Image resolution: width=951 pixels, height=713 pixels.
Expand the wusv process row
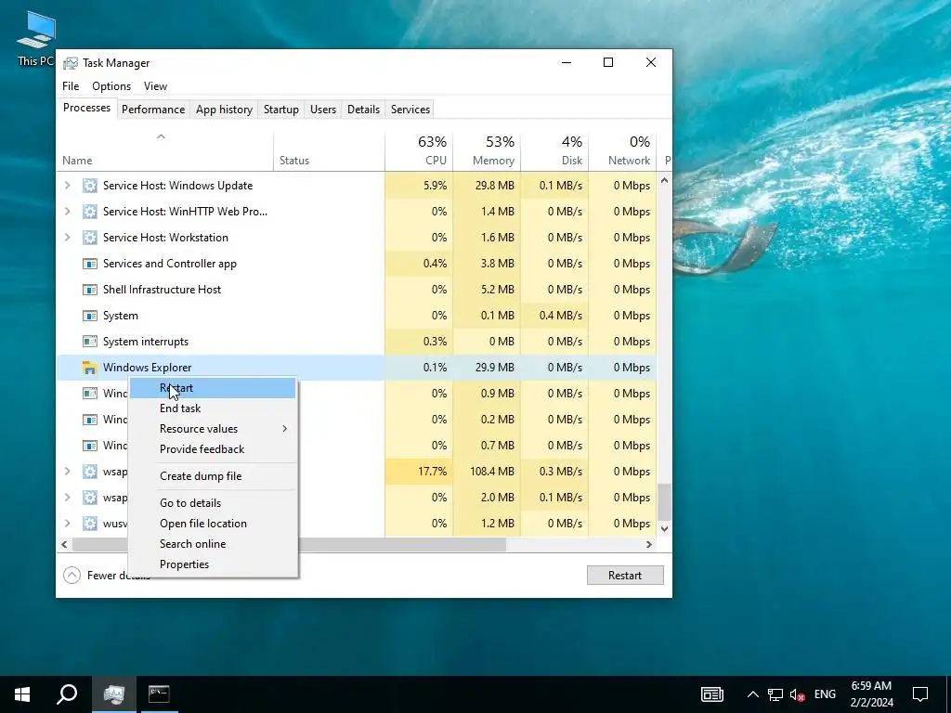point(67,524)
